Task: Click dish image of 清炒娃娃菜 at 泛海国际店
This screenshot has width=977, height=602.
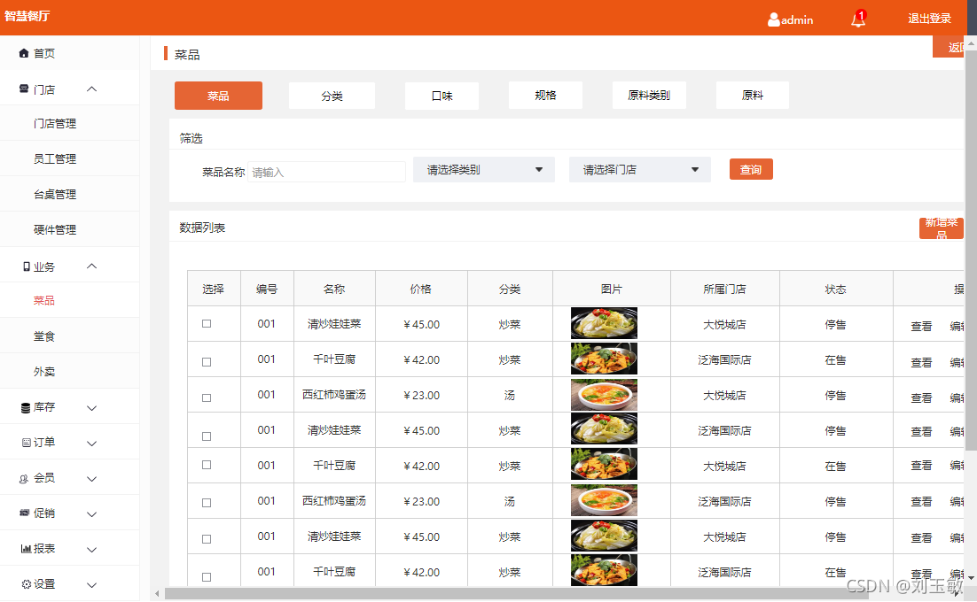Action: pyautogui.click(x=604, y=429)
